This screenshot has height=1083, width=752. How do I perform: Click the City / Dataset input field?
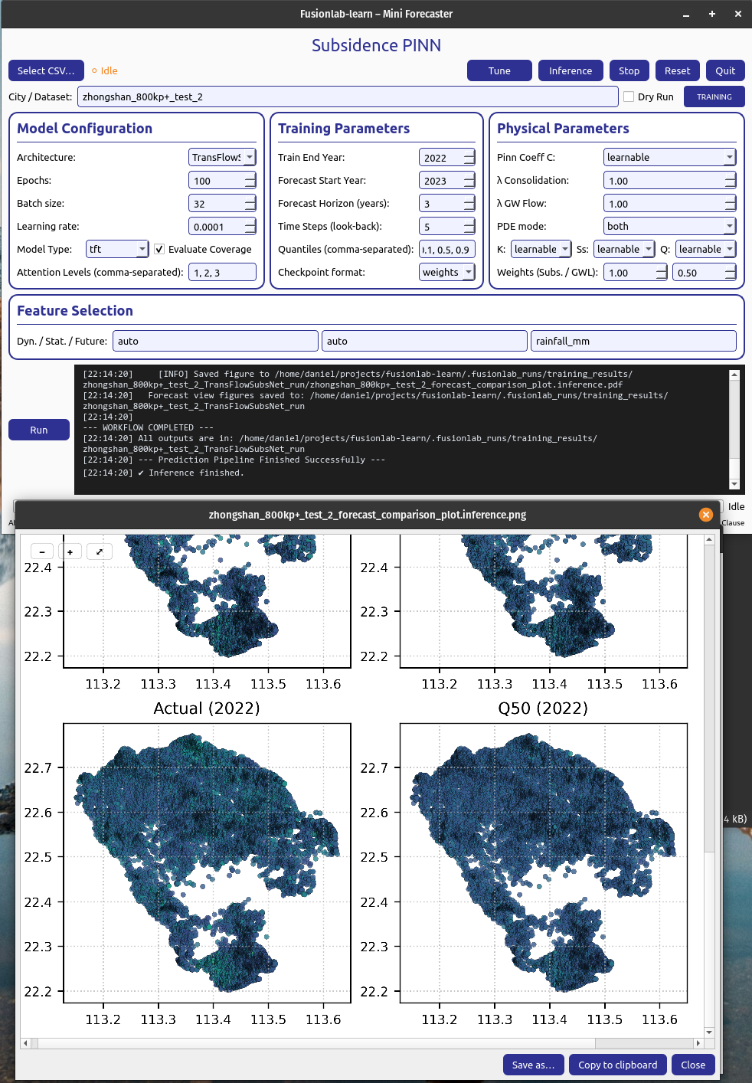click(x=348, y=97)
